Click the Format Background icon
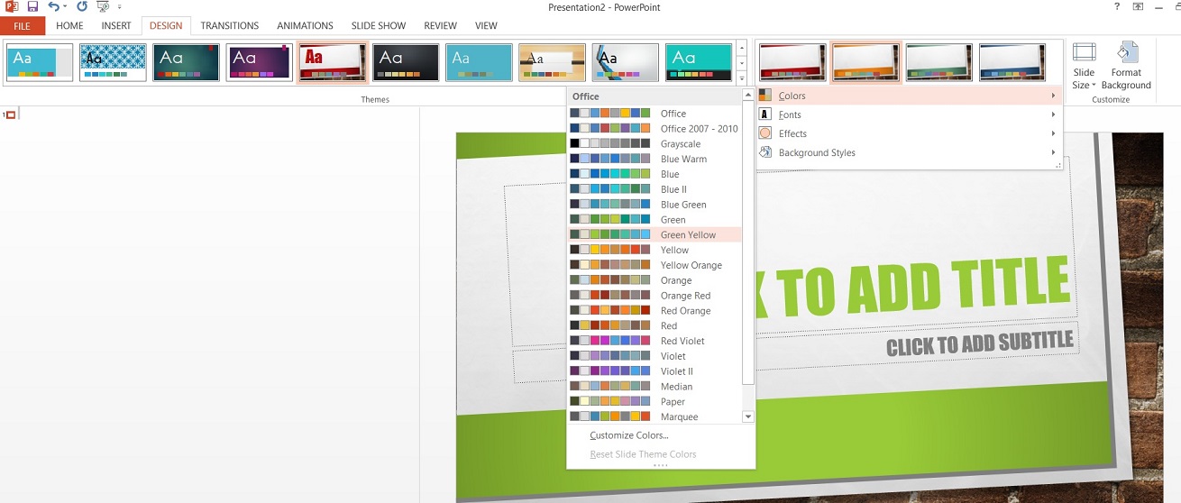The image size is (1181, 503). click(1126, 66)
